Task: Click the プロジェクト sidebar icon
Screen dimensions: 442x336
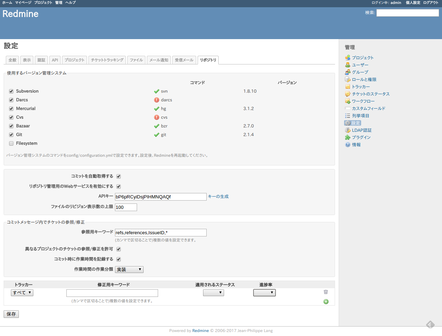Action: click(348, 58)
